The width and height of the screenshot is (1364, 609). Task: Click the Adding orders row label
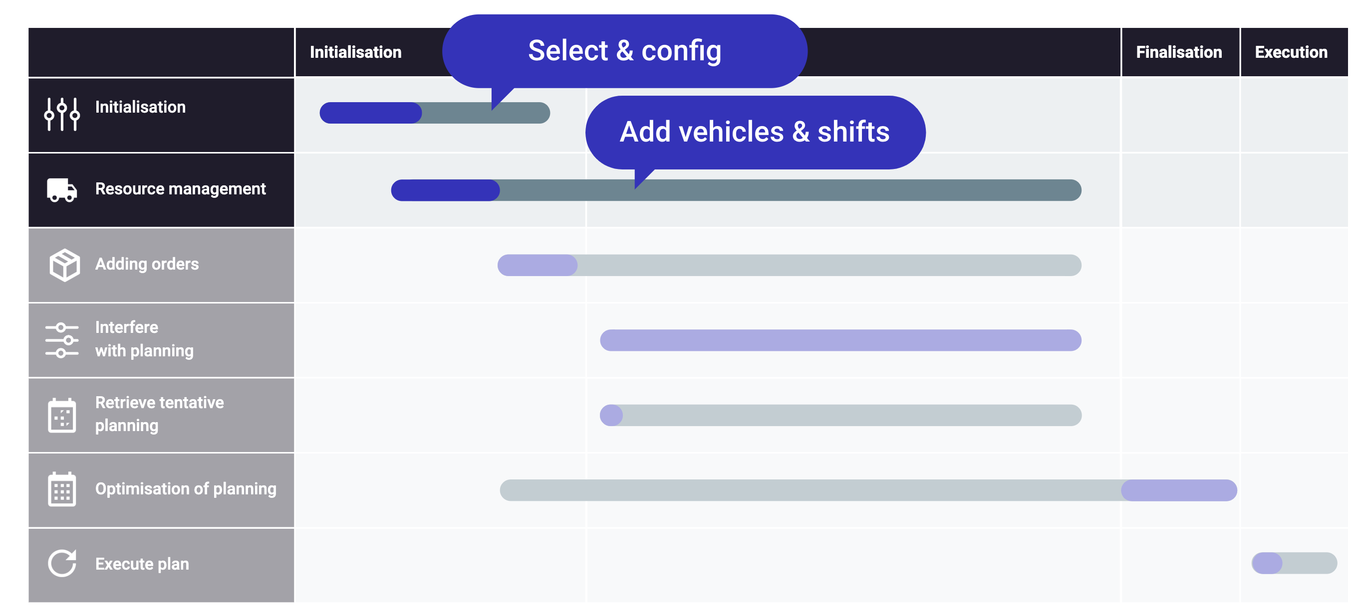(147, 264)
